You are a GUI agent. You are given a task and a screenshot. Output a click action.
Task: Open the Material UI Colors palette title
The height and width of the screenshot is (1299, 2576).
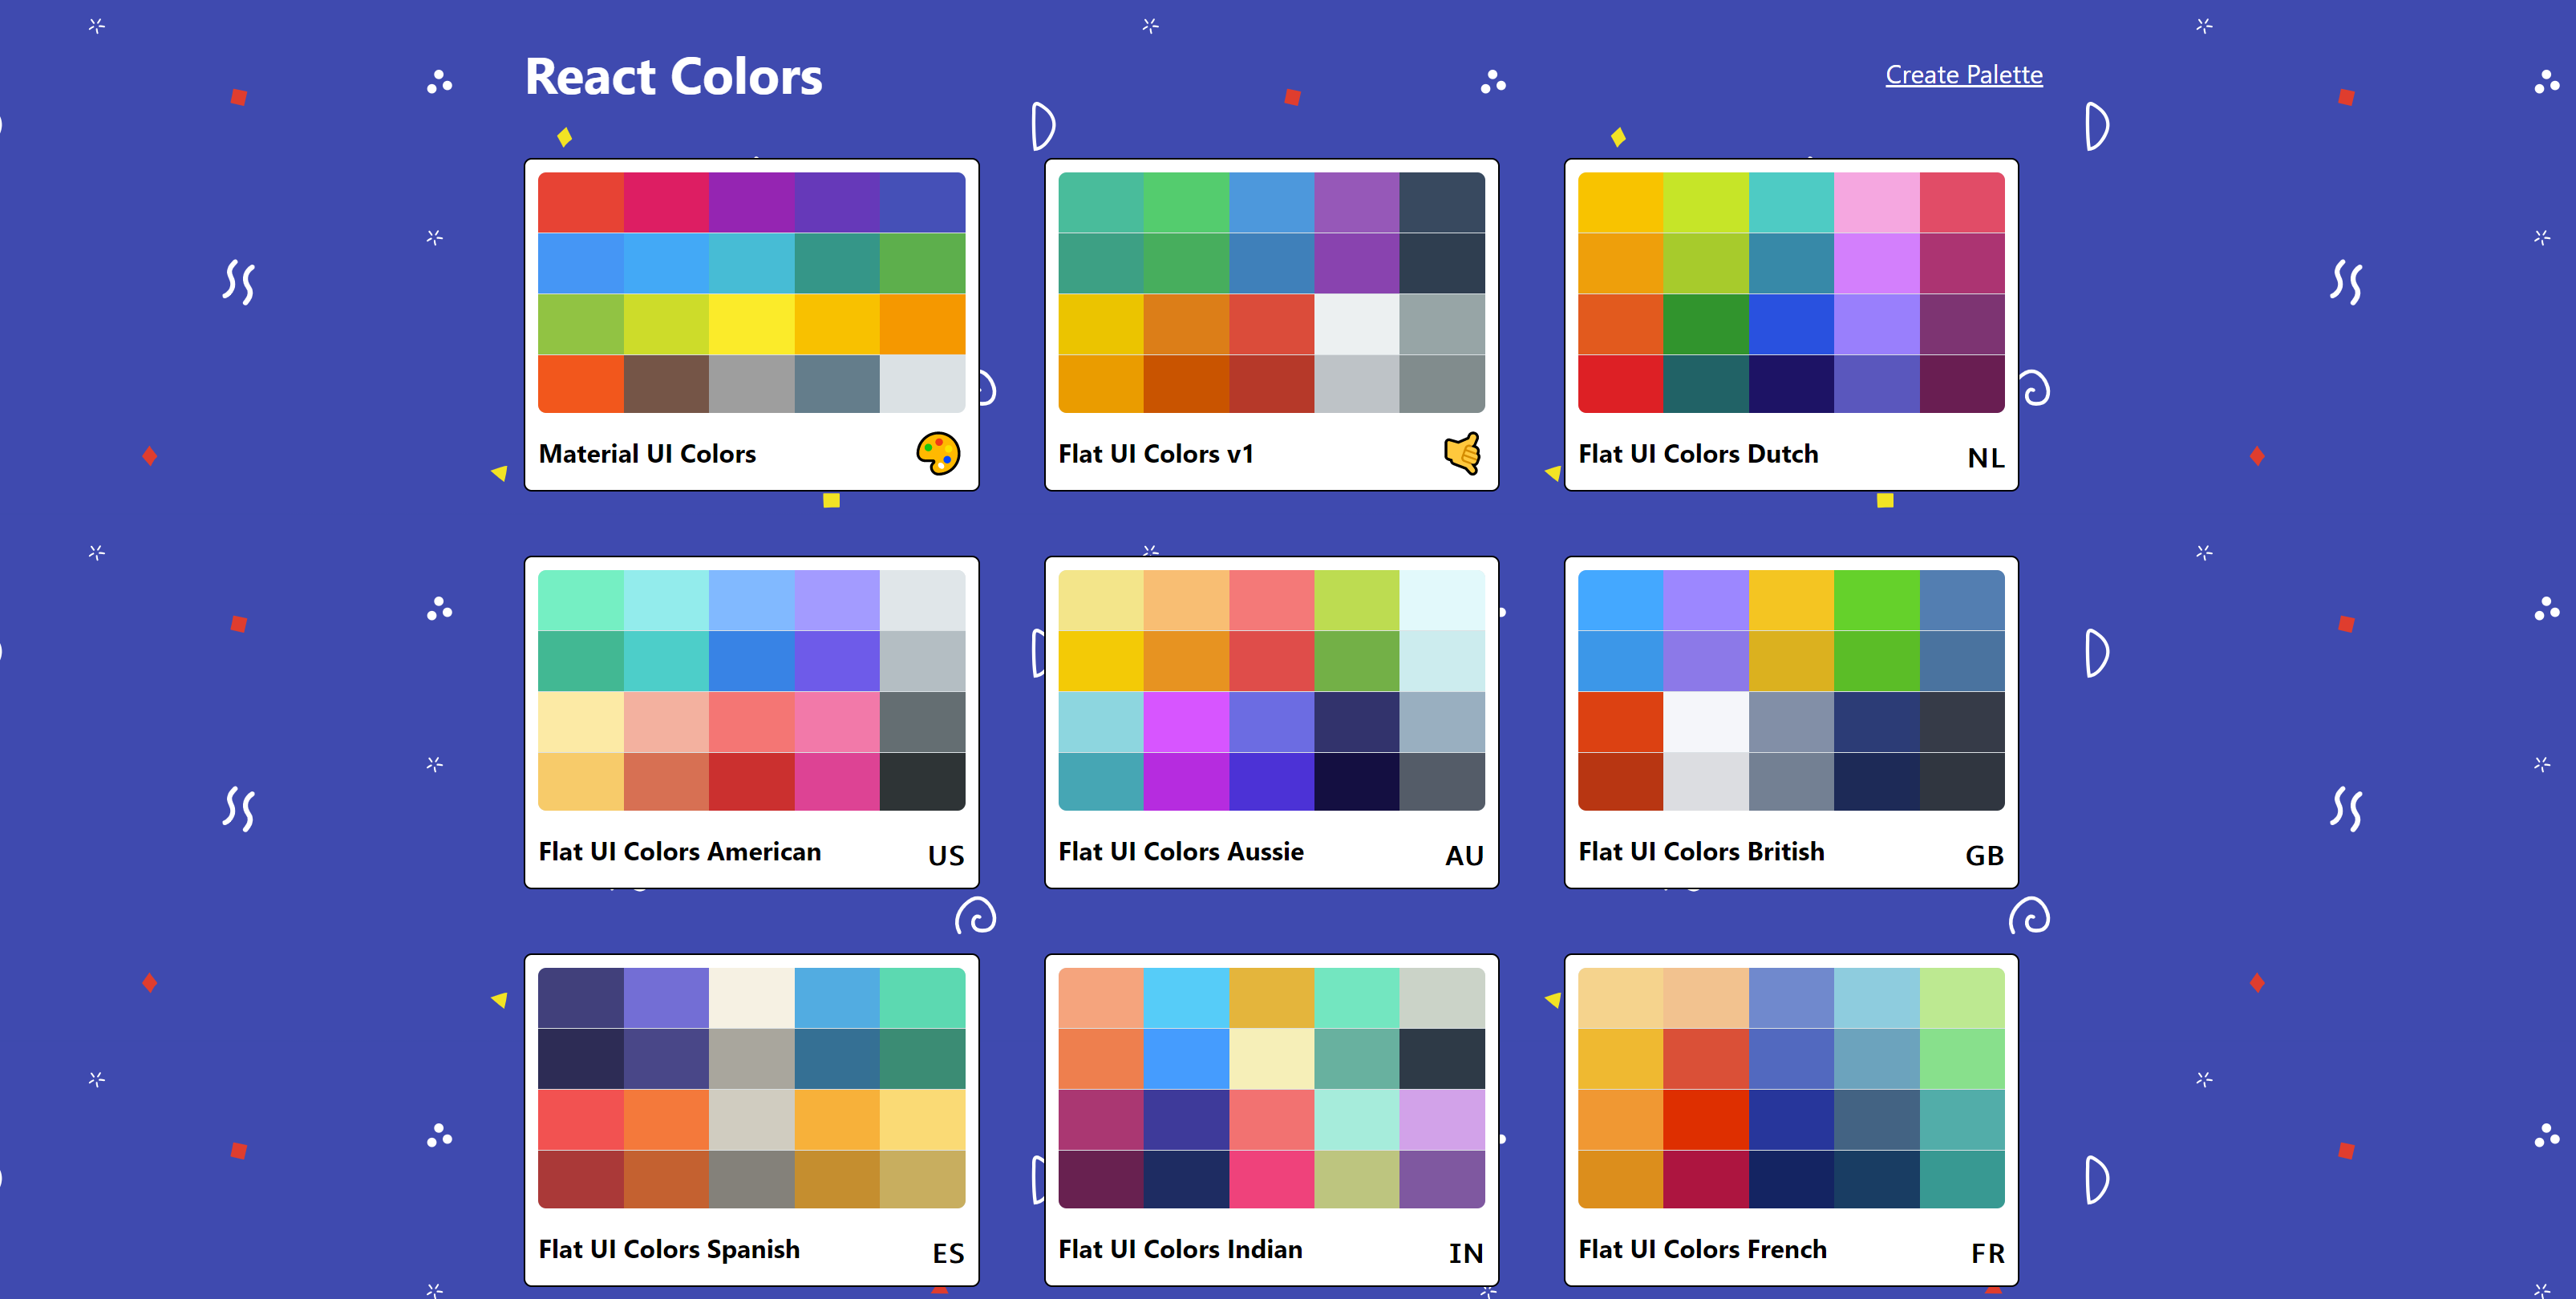647,454
